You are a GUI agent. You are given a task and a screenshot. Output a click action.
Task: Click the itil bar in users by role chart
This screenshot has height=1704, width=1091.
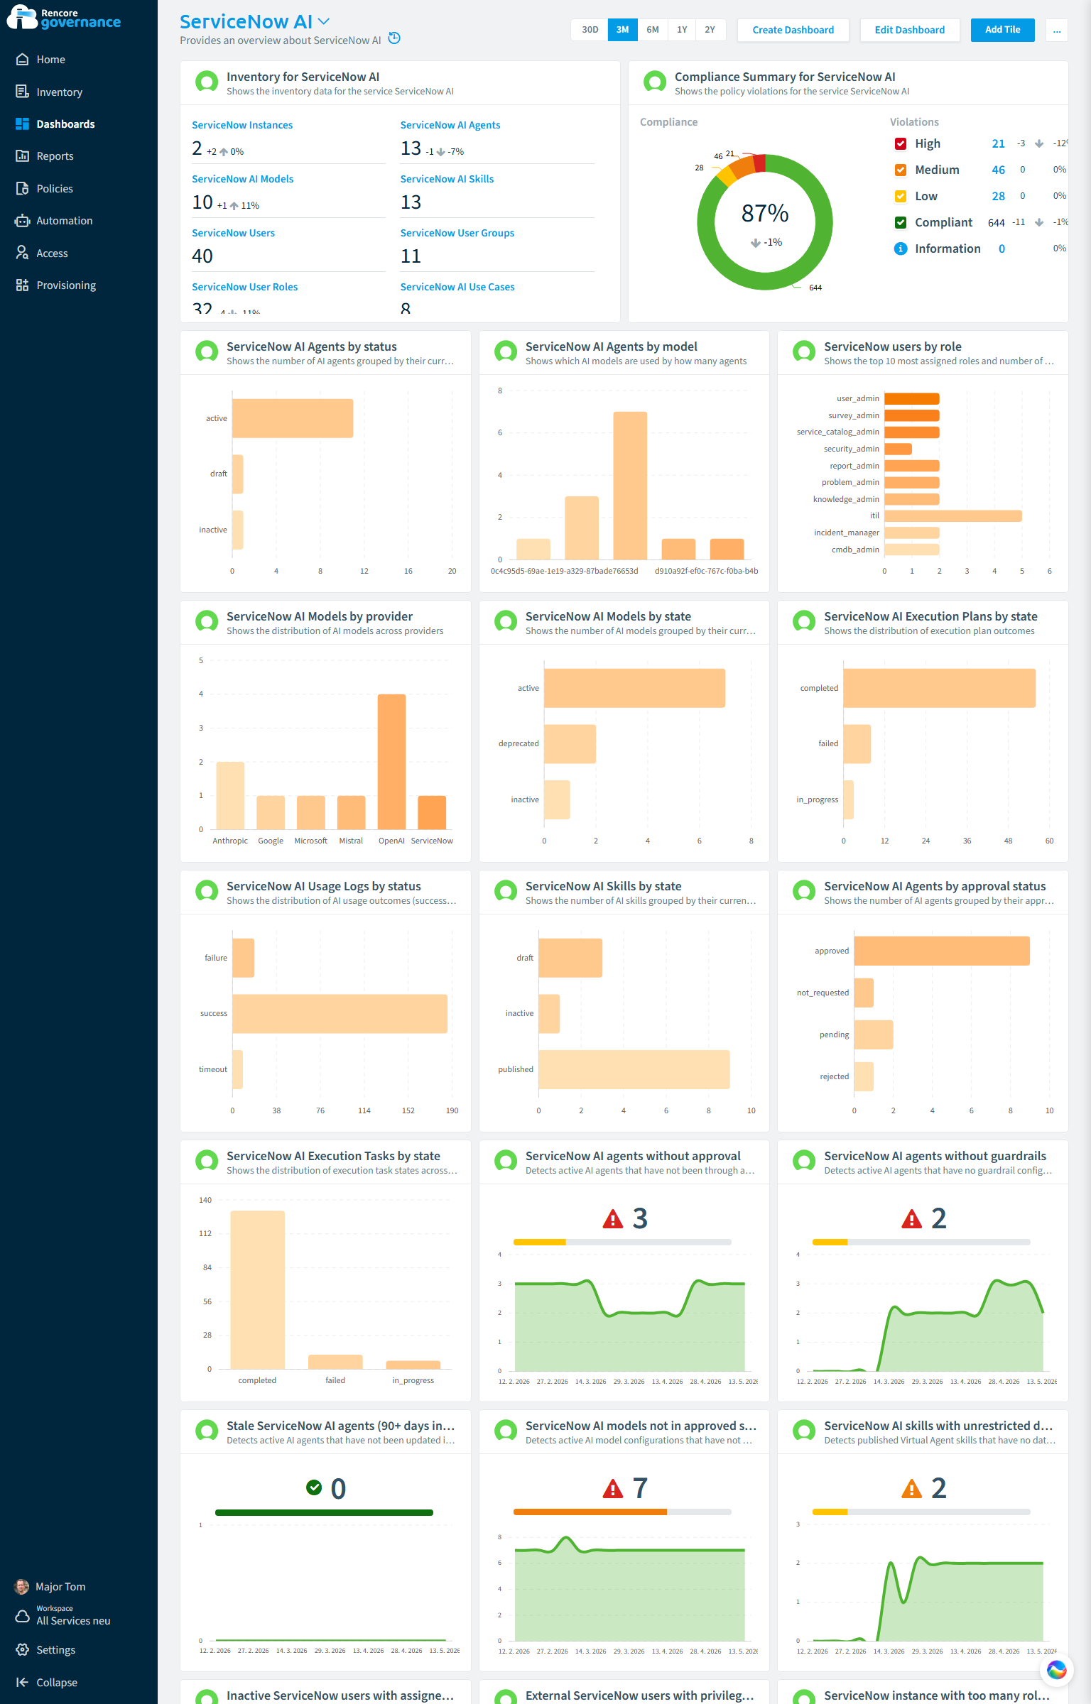click(953, 516)
